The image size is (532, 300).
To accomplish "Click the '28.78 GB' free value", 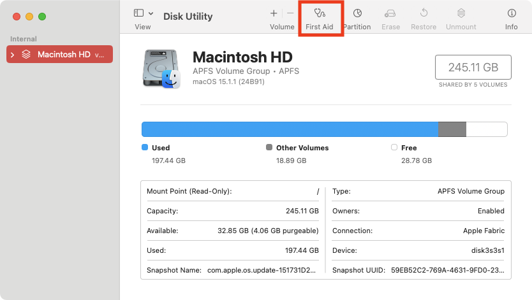I will (x=417, y=161).
